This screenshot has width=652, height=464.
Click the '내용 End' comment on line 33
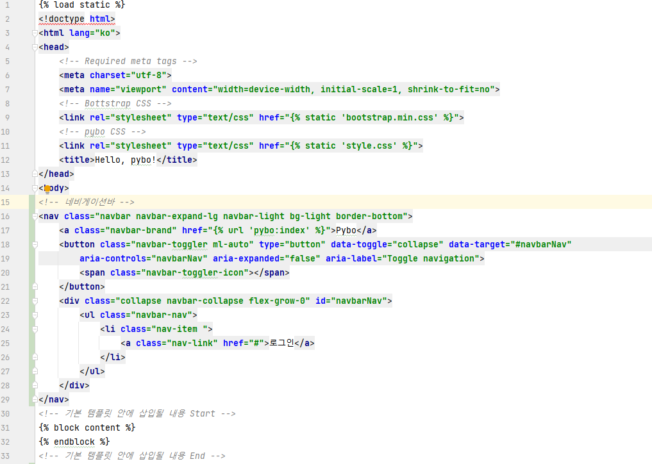(x=187, y=456)
